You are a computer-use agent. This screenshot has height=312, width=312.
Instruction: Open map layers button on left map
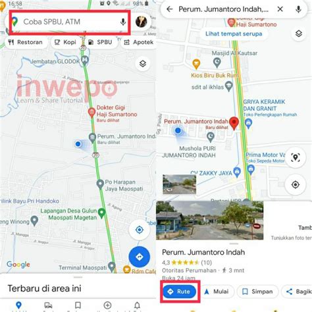[x=143, y=64]
